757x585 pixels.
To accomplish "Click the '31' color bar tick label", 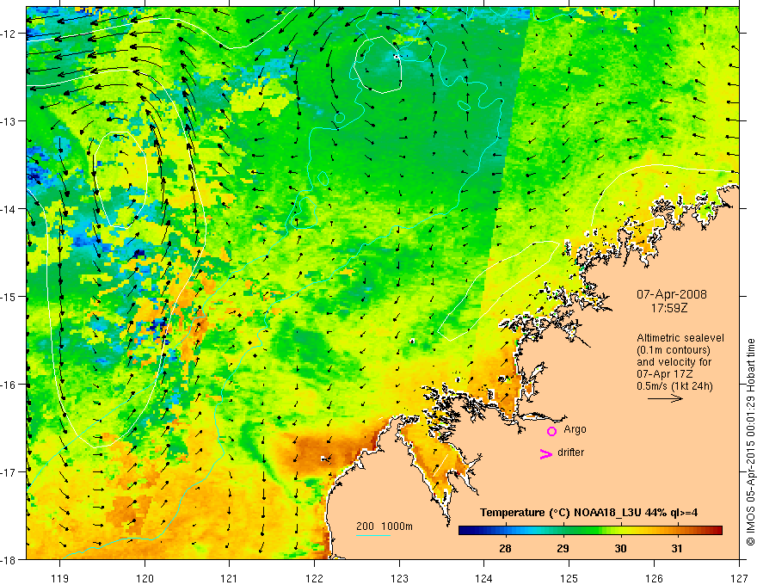I will click(677, 548).
